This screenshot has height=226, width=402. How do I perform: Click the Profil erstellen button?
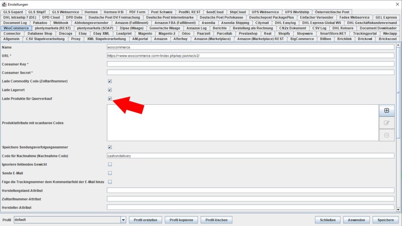tap(145, 220)
